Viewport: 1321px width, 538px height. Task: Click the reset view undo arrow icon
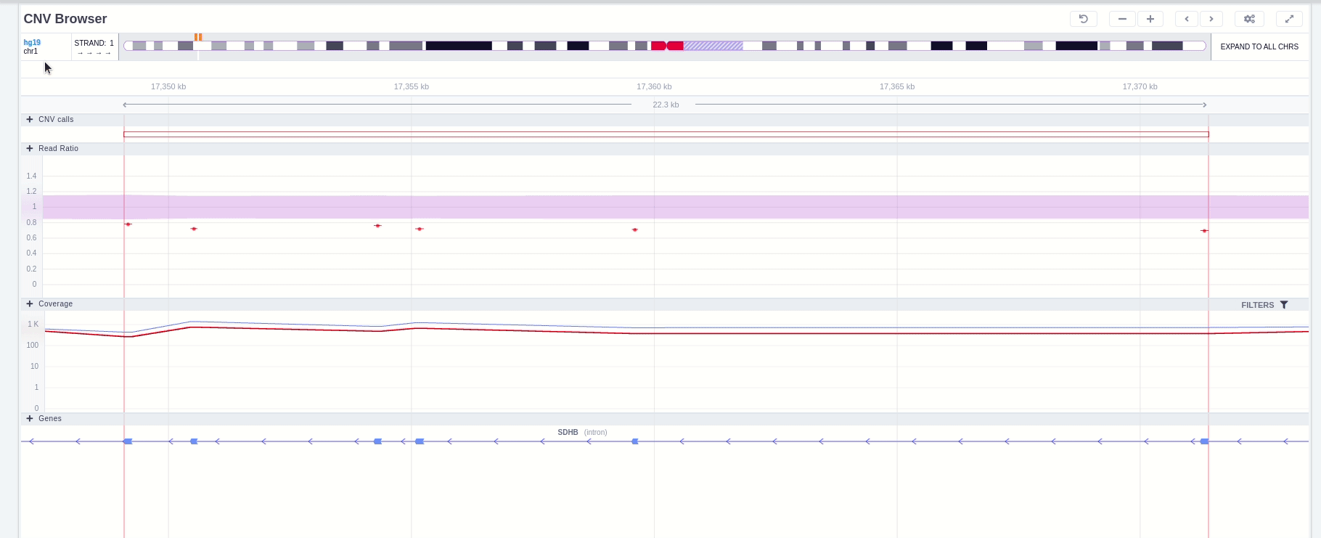pos(1083,19)
